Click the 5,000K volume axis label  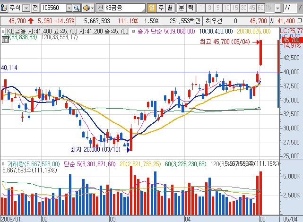point(292,176)
